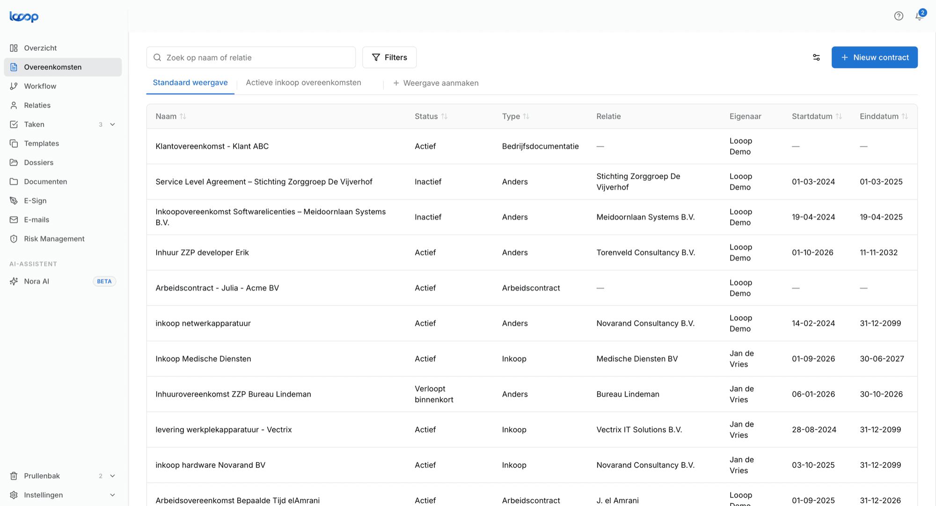Image resolution: width=936 pixels, height=506 pixels.
Task: Click the Instellingen gear icon
Action: (x=14, y=495)
